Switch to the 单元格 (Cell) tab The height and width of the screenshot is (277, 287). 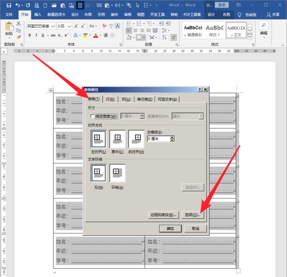(x=145, y=99)
